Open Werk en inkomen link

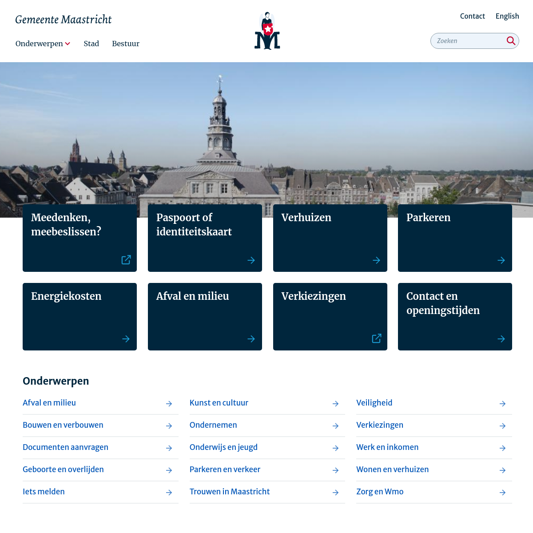(387, 447)
